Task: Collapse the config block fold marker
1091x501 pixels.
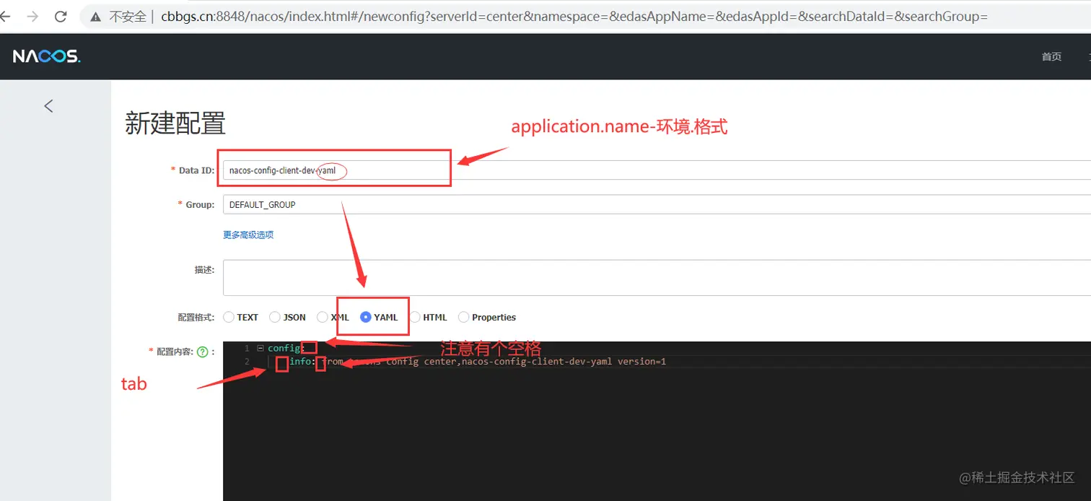Action: 260,348
